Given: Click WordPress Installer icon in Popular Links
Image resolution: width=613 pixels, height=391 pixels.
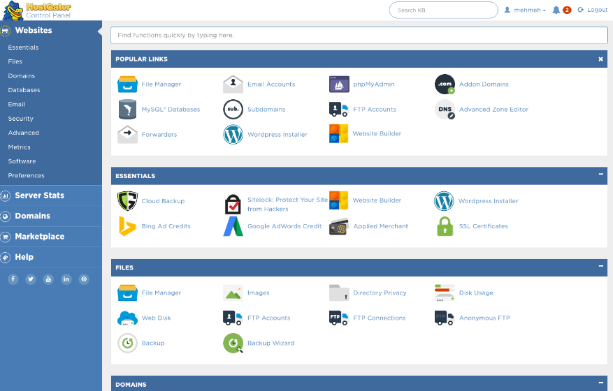Looking at the screenshot, I should tap(233, 134).
